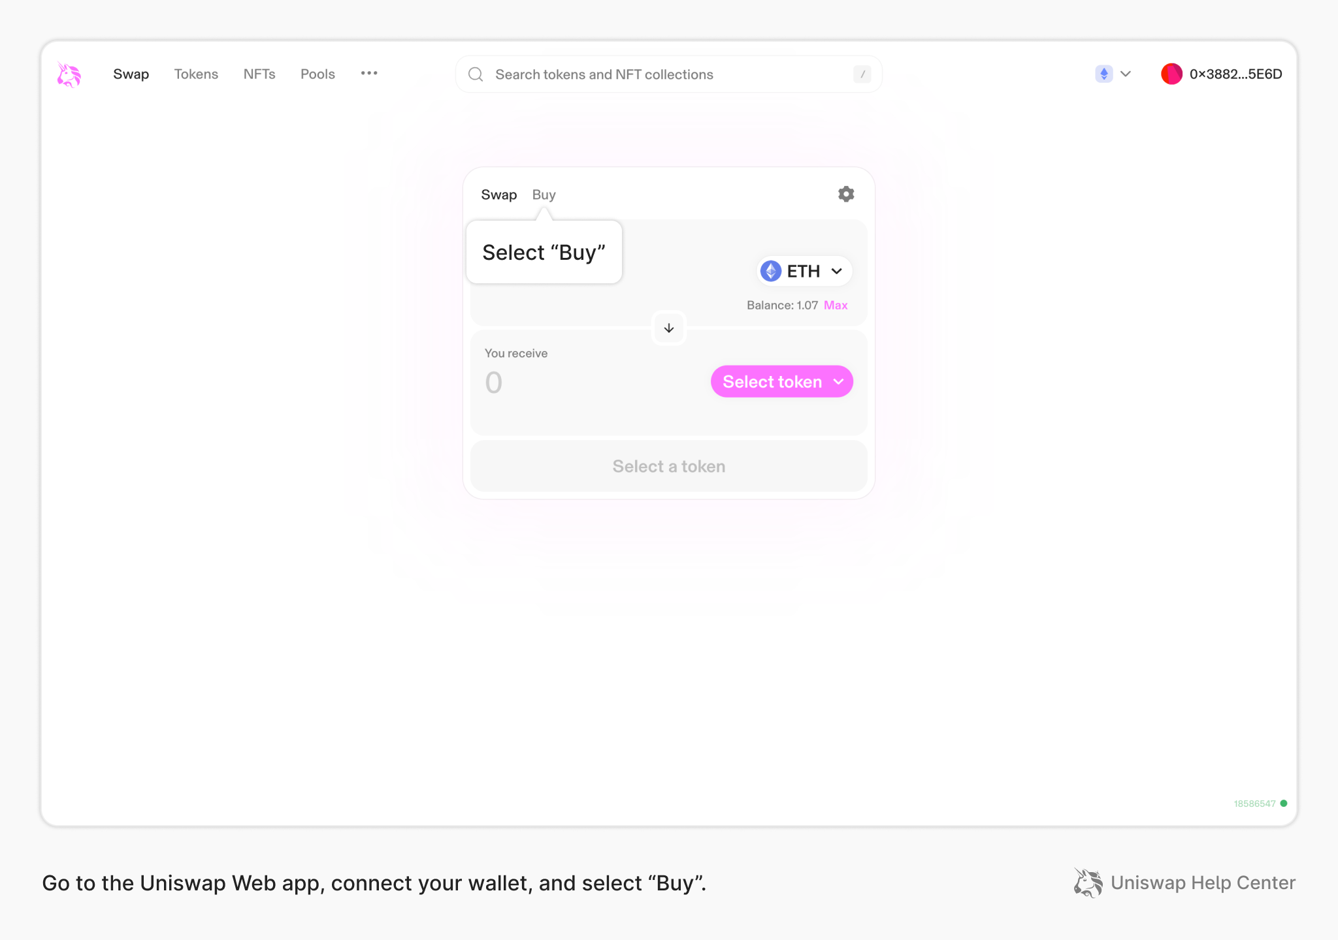Viewport: 1338px width, 940px height.
Task: Open the more options ellipsis in navigation
Action: pos(369,74)
